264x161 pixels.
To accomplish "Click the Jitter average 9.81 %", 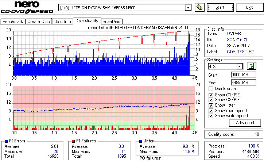I will [x=189, y=146].
